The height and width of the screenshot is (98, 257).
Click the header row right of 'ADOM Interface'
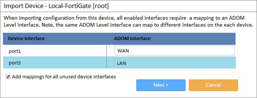[x=193, y=39]
